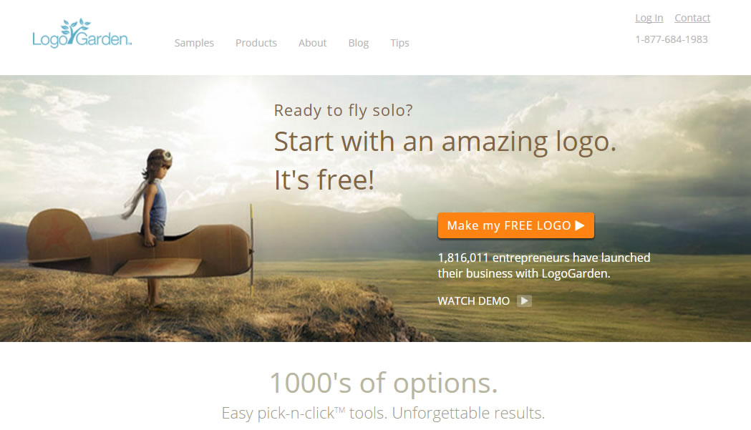Click the Log In link
751x430 pixels.
[x=649, y=18]
